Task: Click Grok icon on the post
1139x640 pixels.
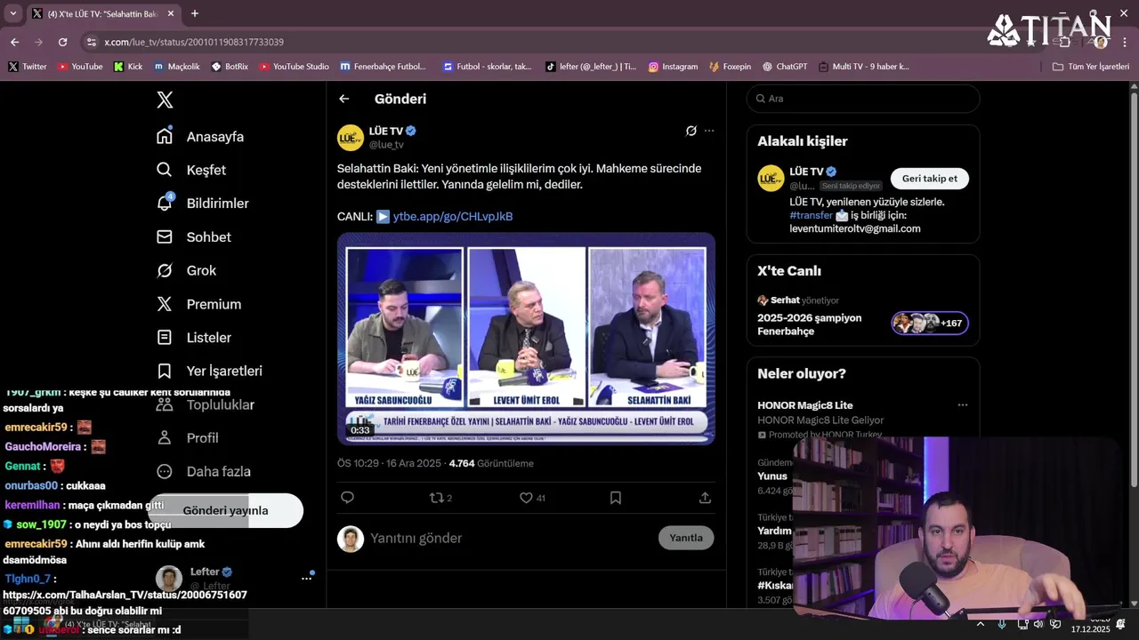Action: coord(691,131)
